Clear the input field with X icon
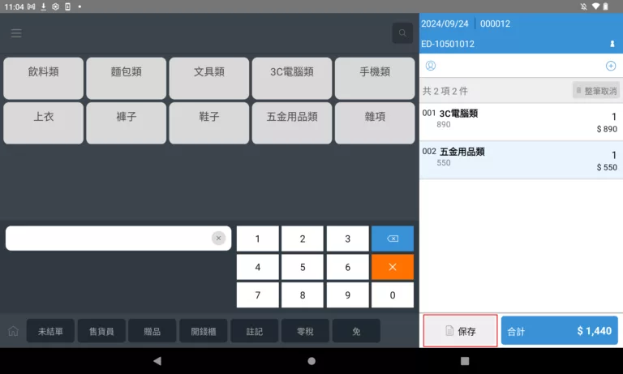The width and height of the screenshot is (623, 374). point(218,239)
